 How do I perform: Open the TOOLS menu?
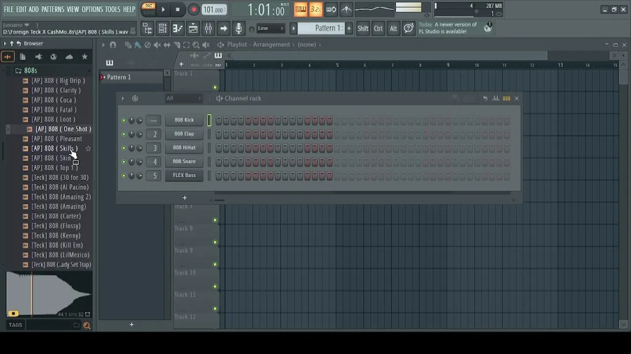coord(113,9)
